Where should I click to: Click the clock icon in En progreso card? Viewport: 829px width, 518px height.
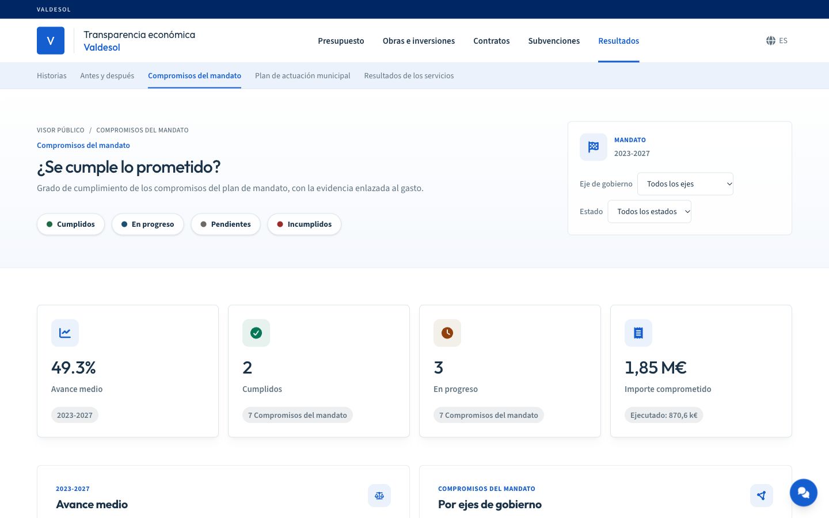point(447,333)
